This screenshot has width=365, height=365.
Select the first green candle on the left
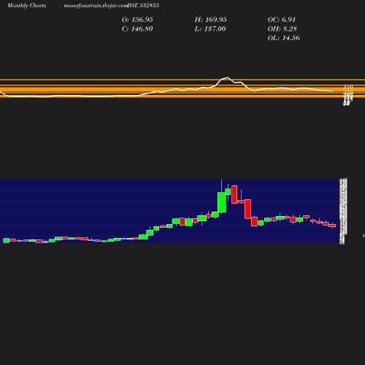[x=7, y=240]
